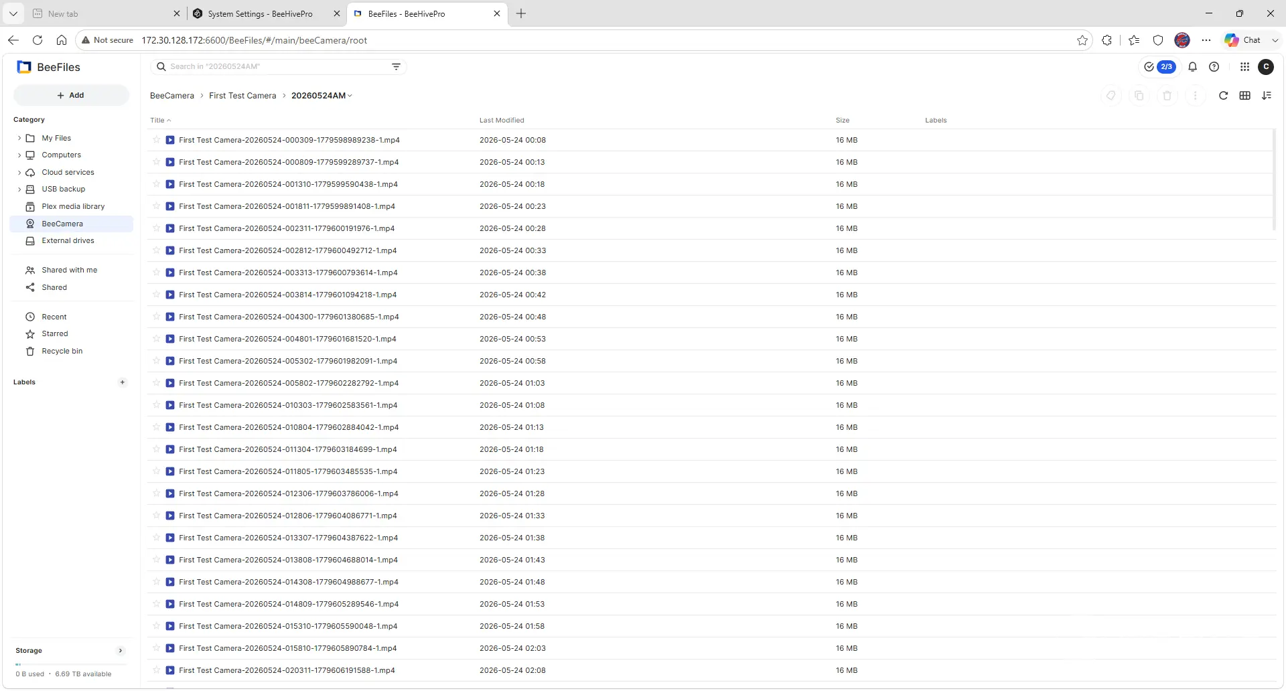
Task: Open the more actions toolbar menu
Action: click(x=1195, y=96)
